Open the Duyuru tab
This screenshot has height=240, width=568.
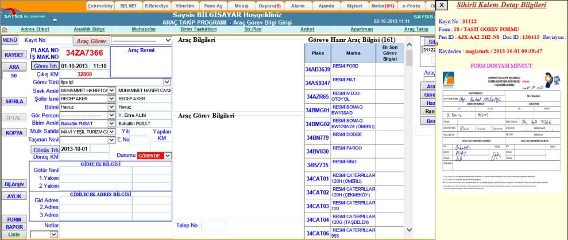(x=269, y=6)
